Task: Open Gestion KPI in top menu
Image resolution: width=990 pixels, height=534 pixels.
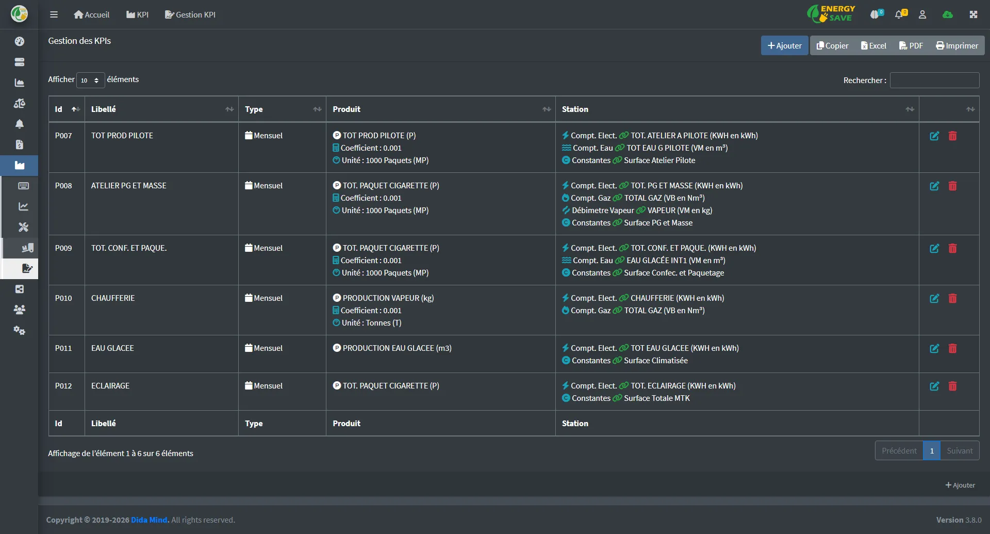Action: (190, 14)
